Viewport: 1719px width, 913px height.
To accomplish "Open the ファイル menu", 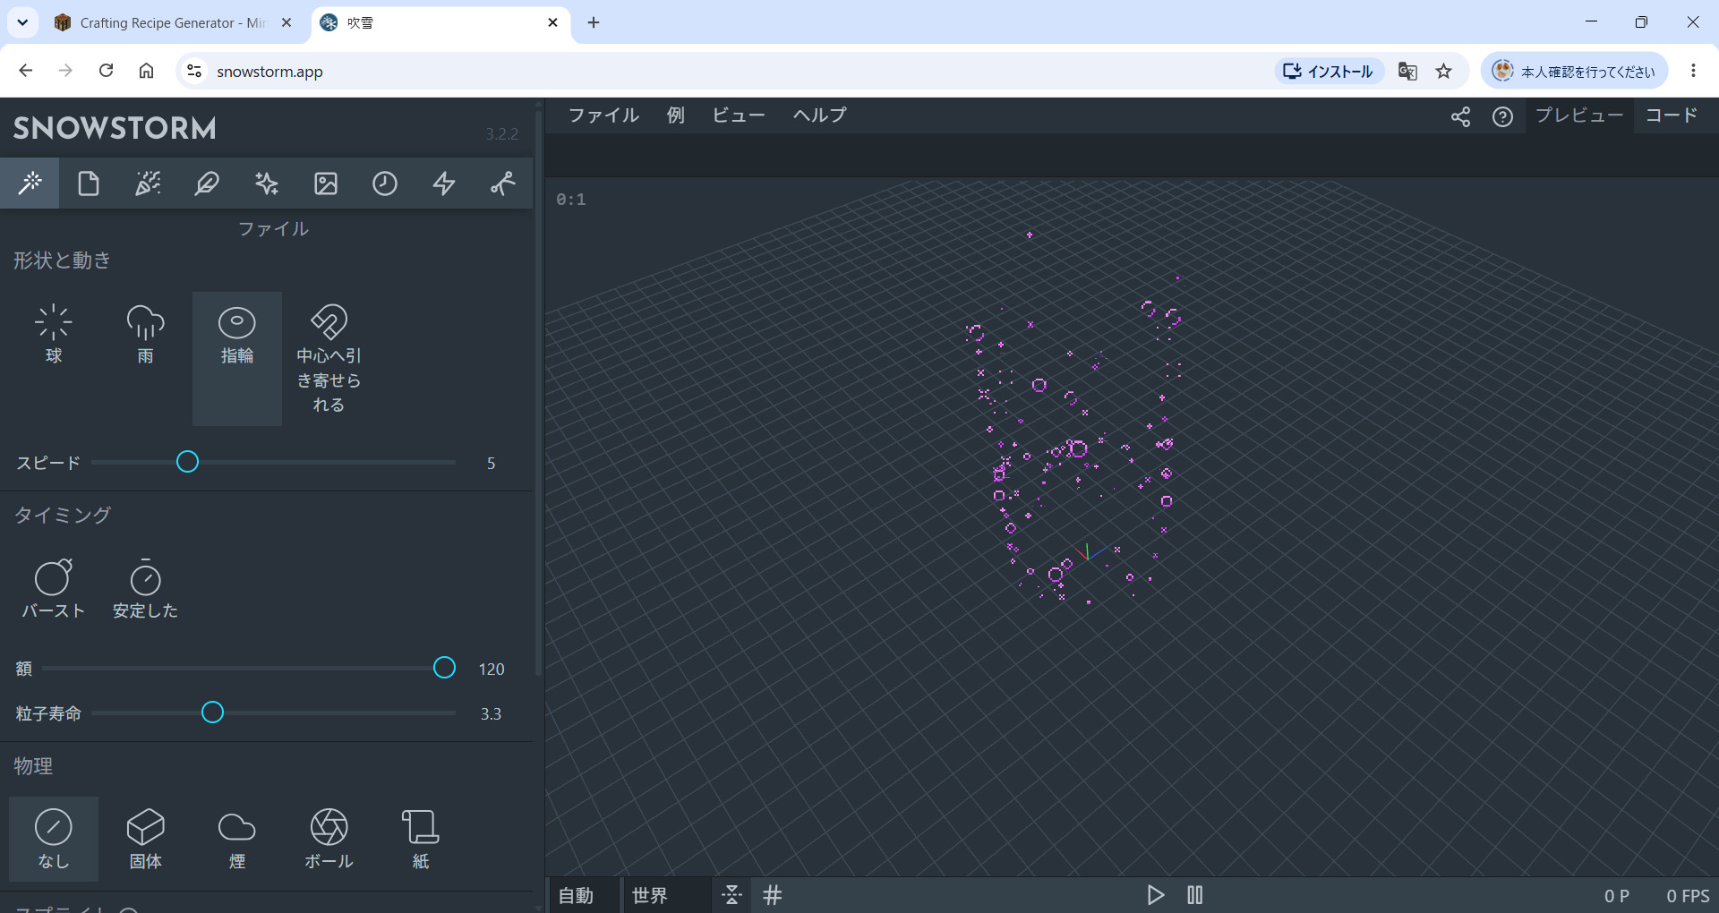I will click(x=604, y=115).
